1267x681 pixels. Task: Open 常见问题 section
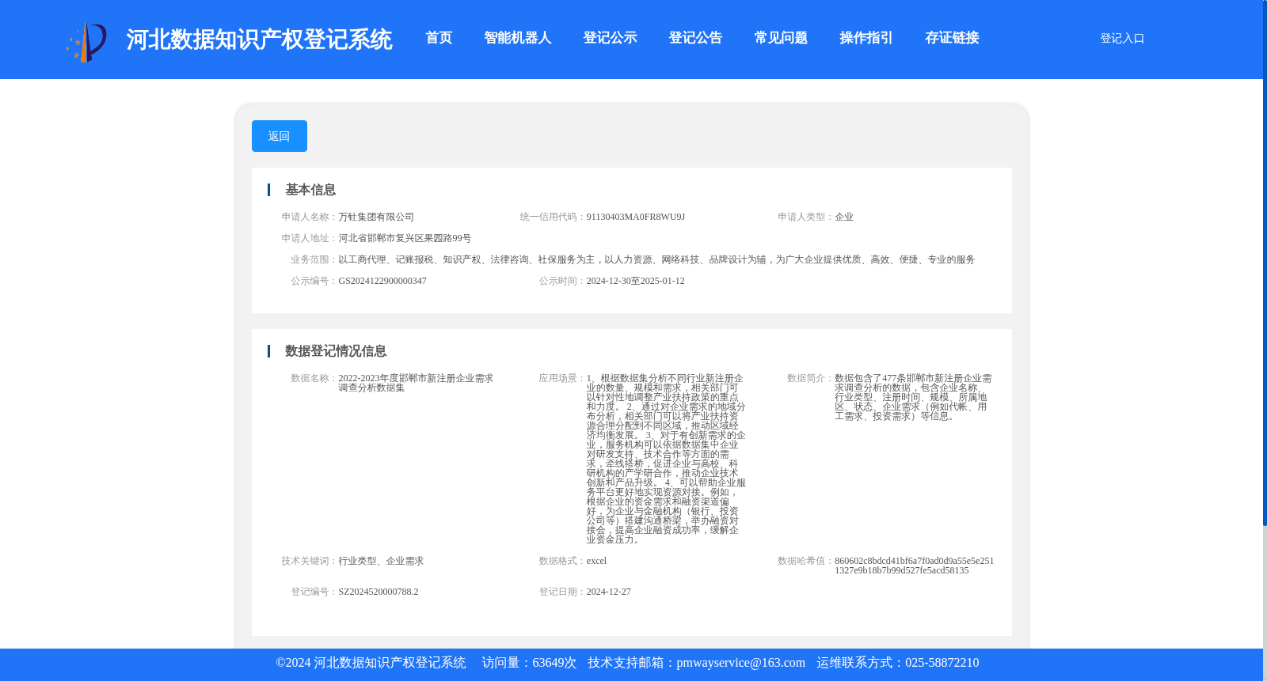coord(781,38)
